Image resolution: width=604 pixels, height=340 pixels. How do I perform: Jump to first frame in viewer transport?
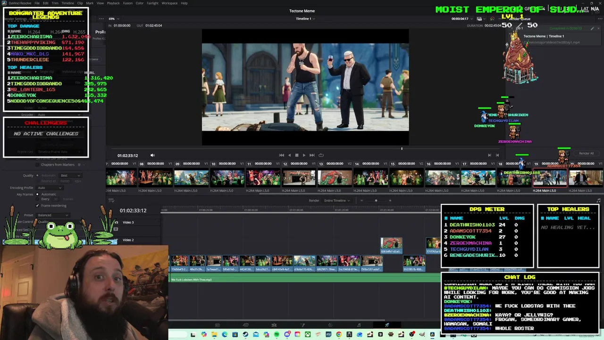[x=281, y=155]
